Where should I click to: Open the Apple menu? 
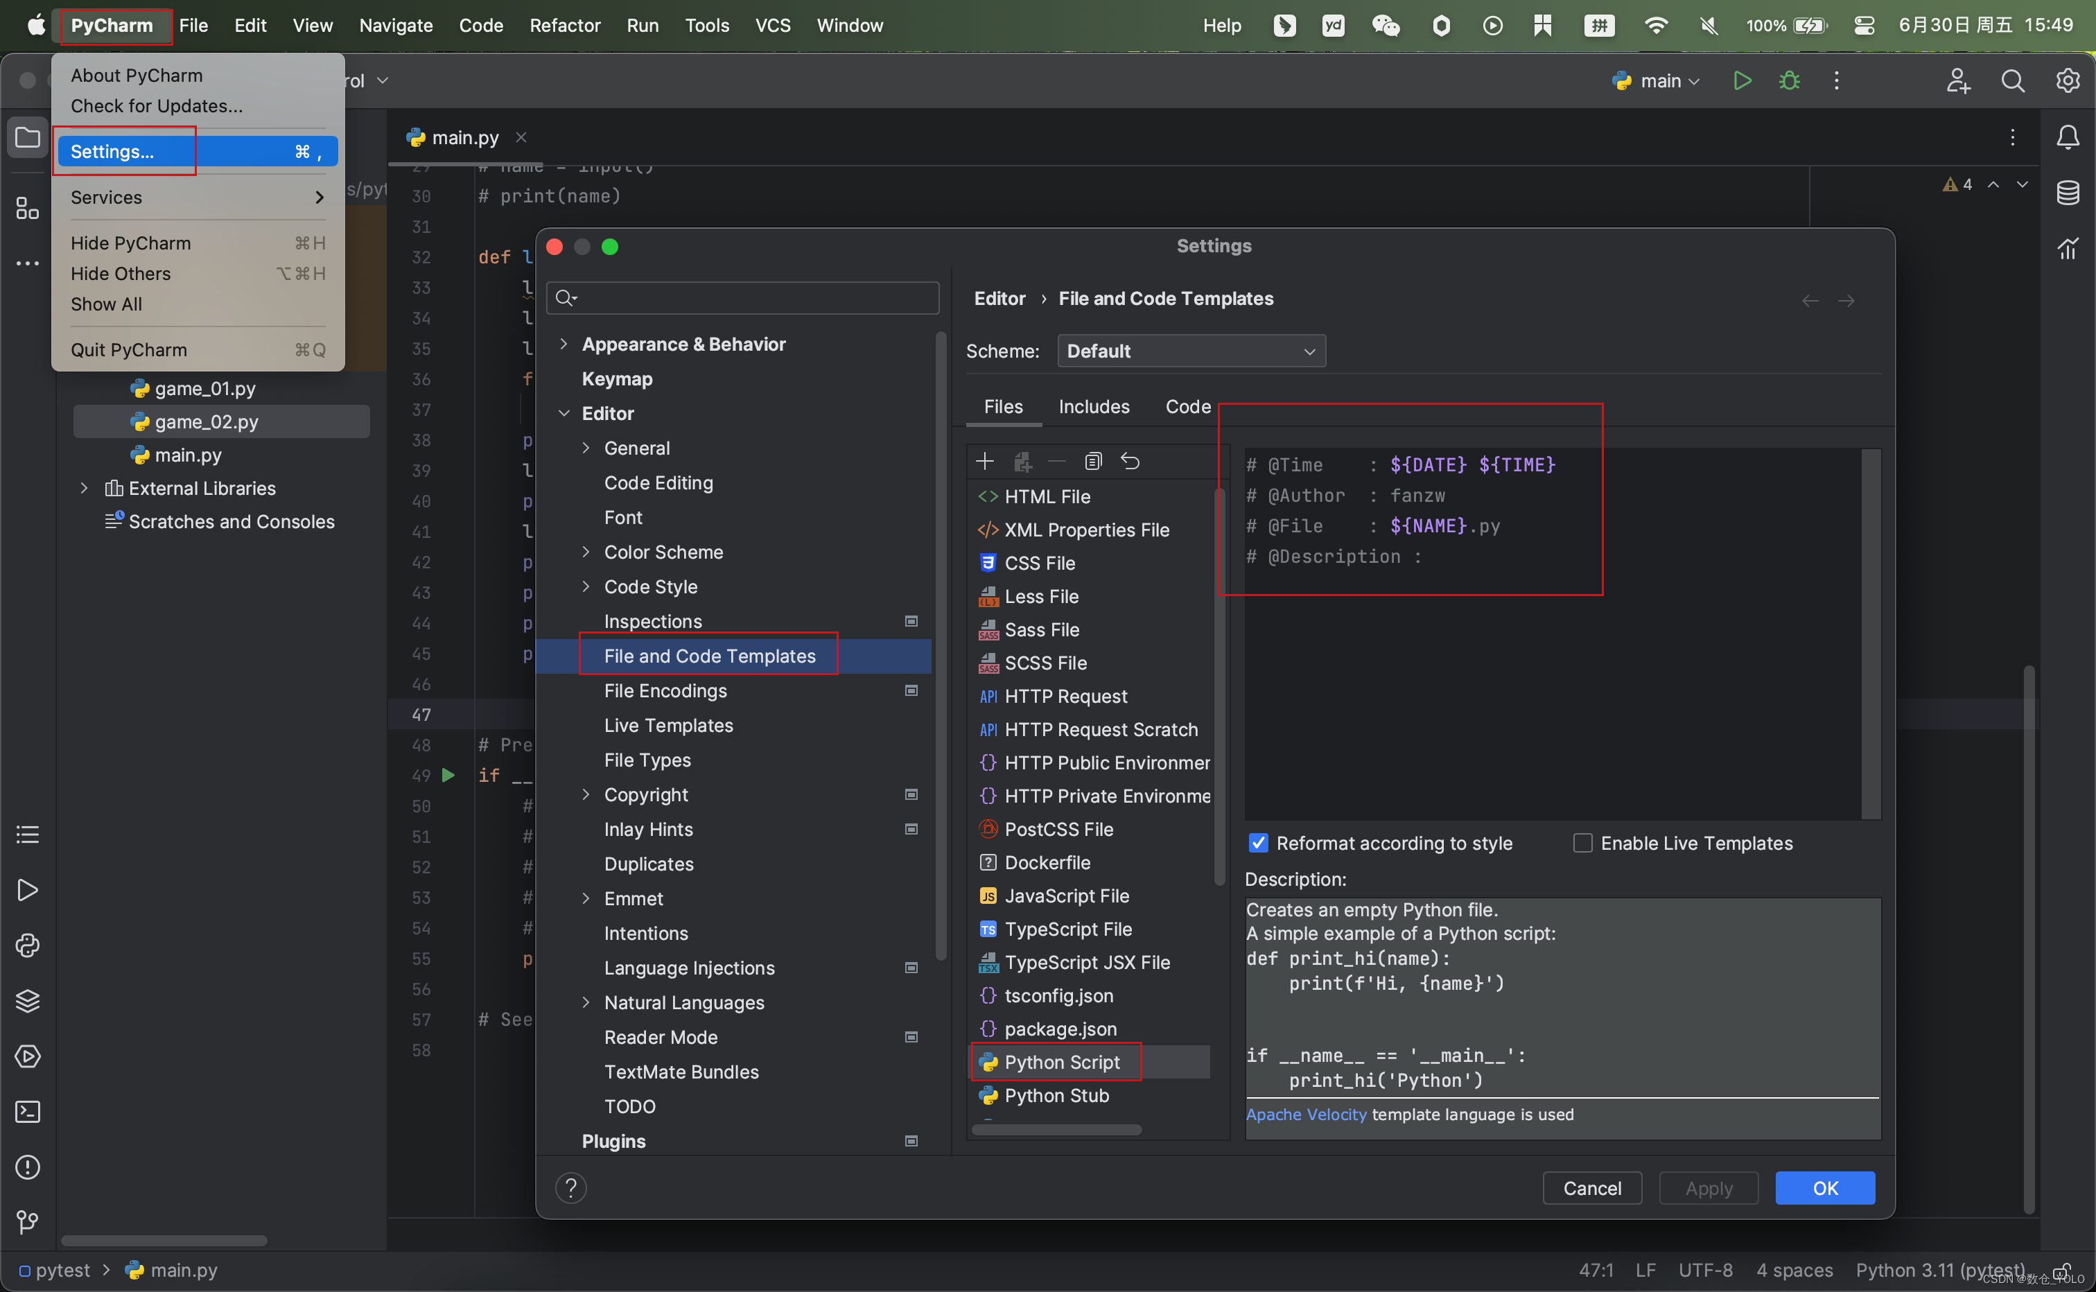[x=36, y=26]
